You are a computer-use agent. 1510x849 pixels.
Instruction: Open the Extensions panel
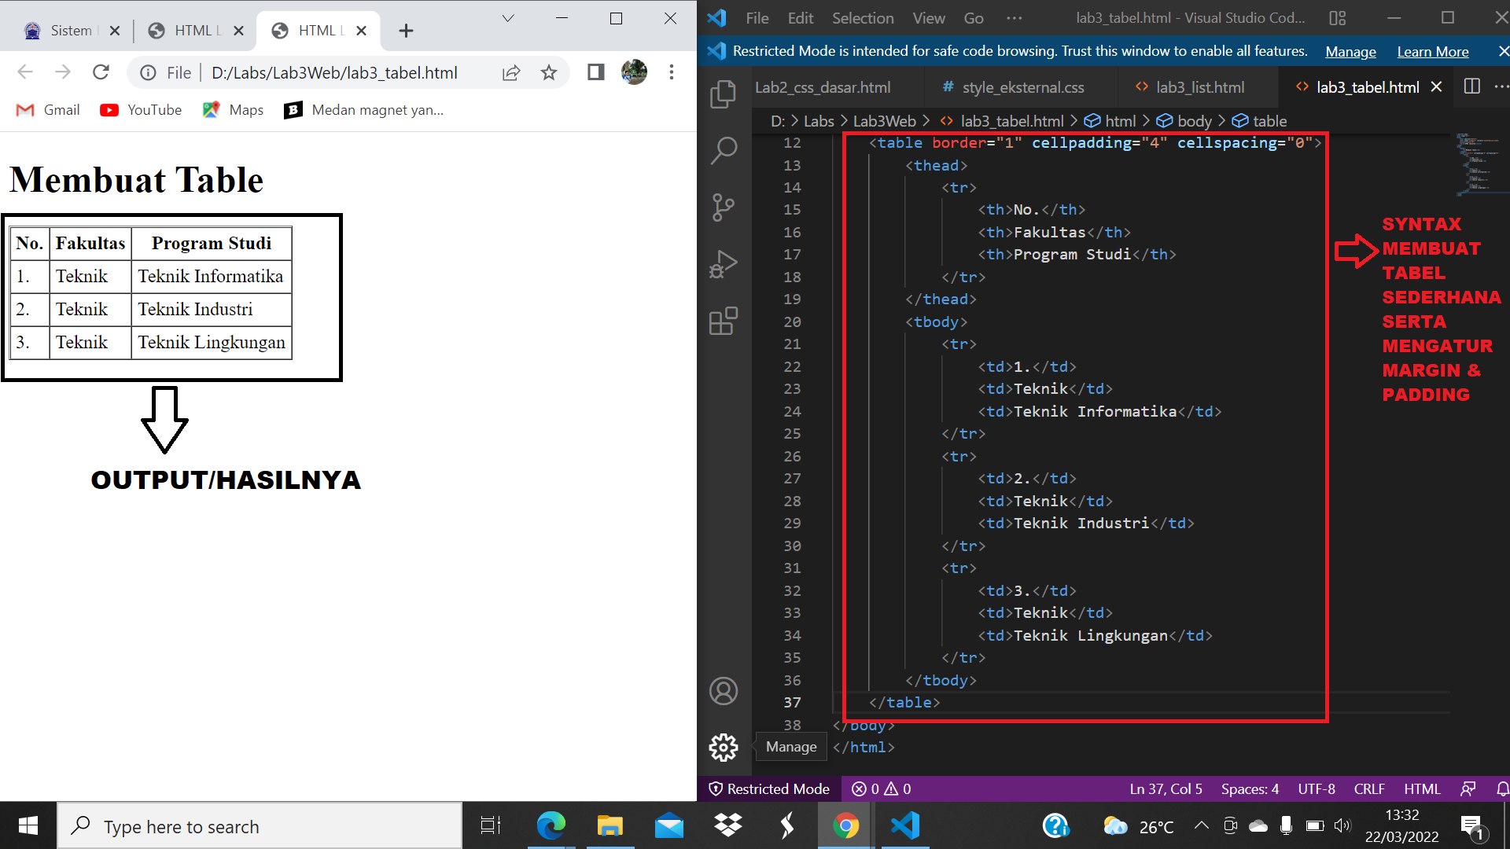[723, 322]
